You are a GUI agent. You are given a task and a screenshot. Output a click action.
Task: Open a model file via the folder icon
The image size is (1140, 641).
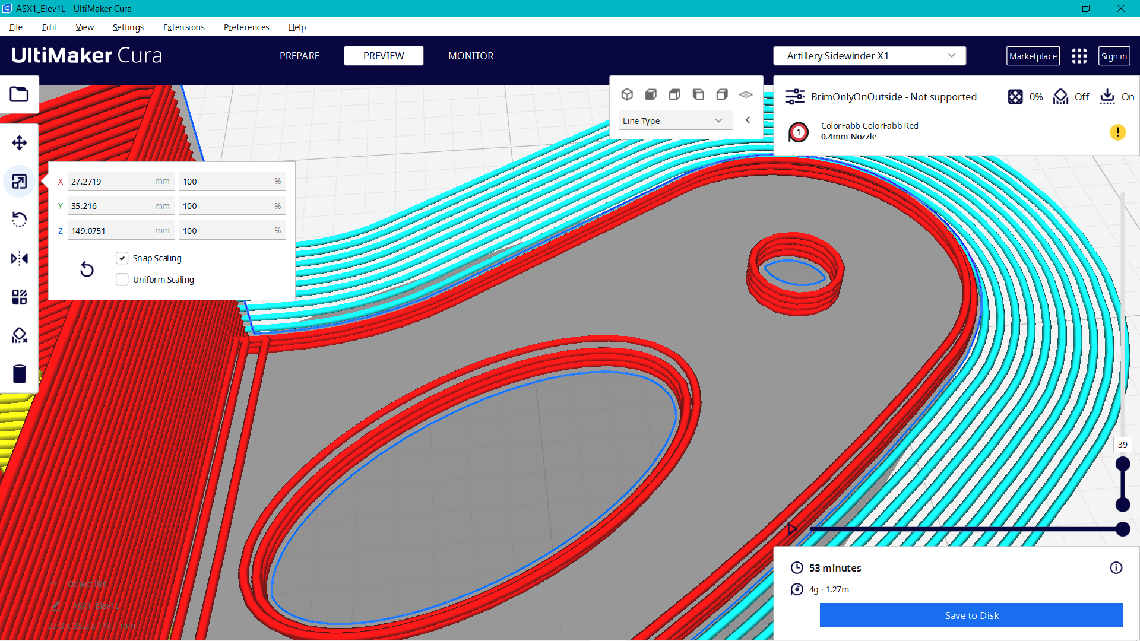point(20,94)
